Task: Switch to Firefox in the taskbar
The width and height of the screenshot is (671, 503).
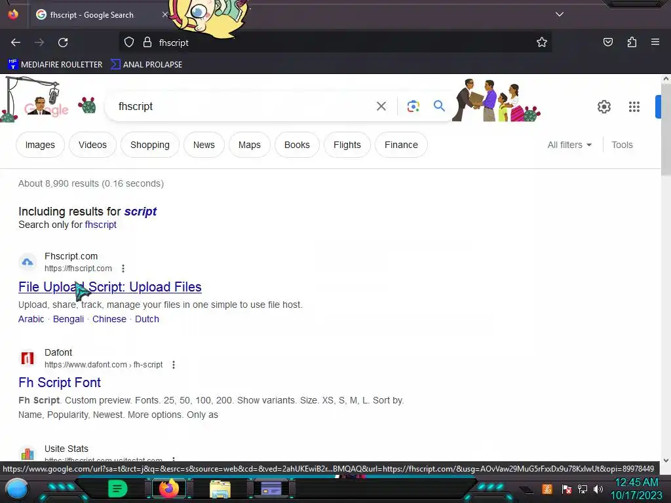Action: tap(169, 489)
